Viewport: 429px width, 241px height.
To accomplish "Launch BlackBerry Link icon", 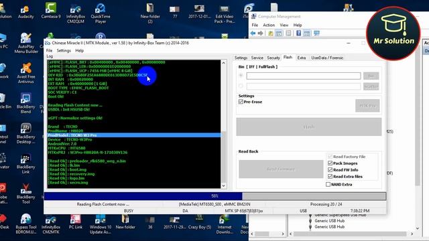I will click(25, 163).
